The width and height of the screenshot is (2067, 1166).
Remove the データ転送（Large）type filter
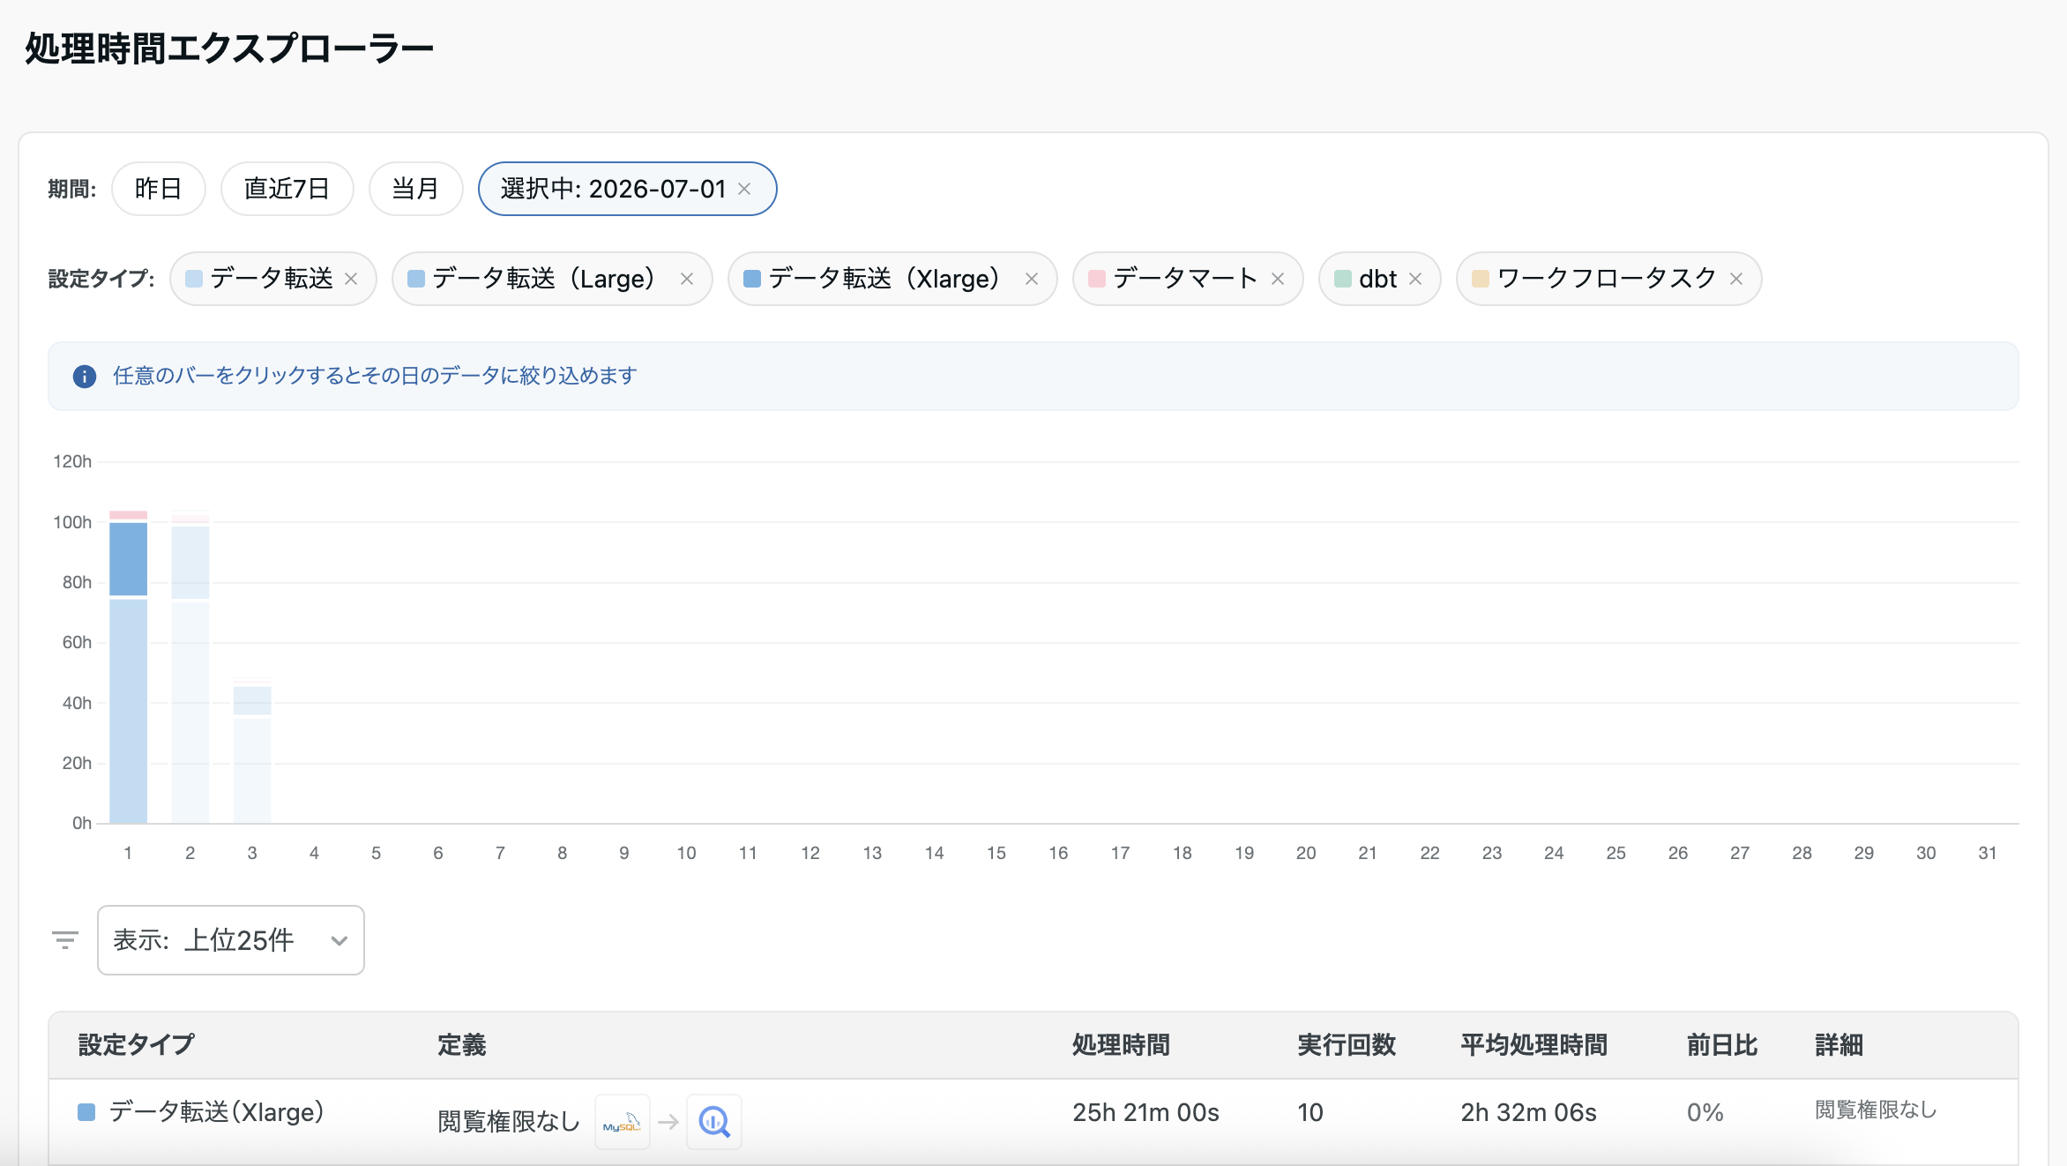[x=687, y=279]
